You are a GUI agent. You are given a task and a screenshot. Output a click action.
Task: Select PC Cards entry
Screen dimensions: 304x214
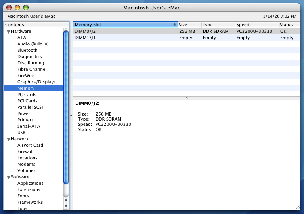(x=27, y=95)
